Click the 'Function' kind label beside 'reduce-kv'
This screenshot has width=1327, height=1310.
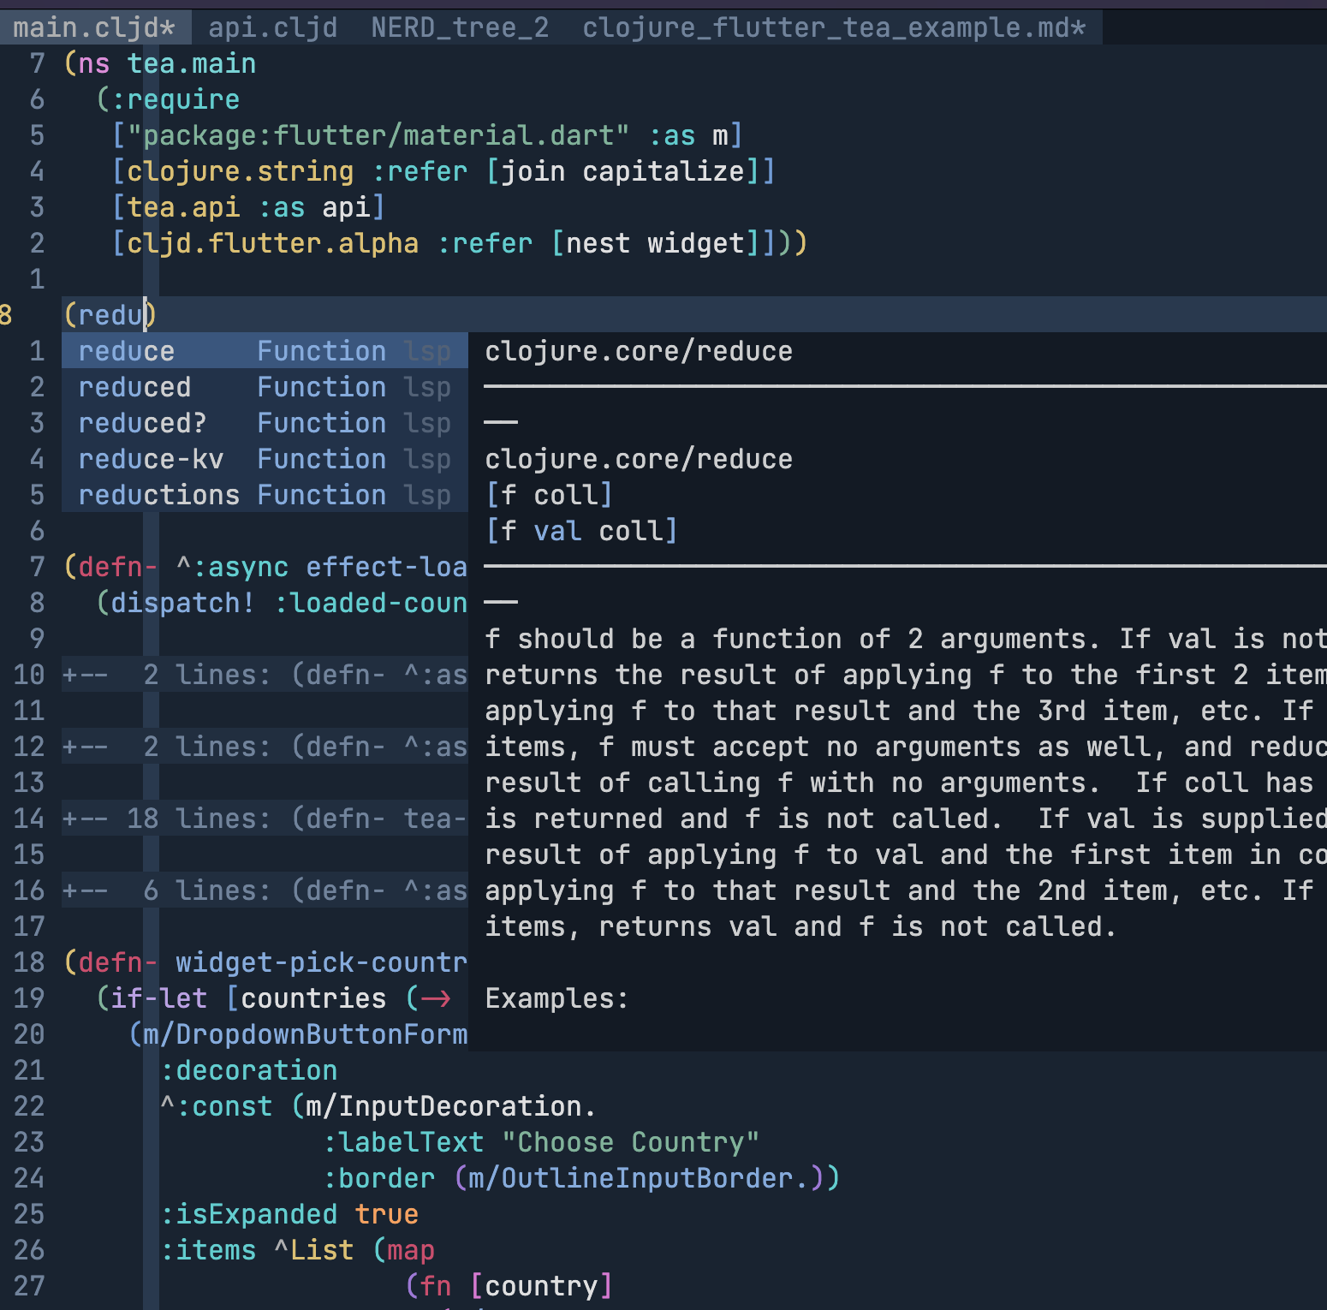pyautogui.click(x=322, y=459)
